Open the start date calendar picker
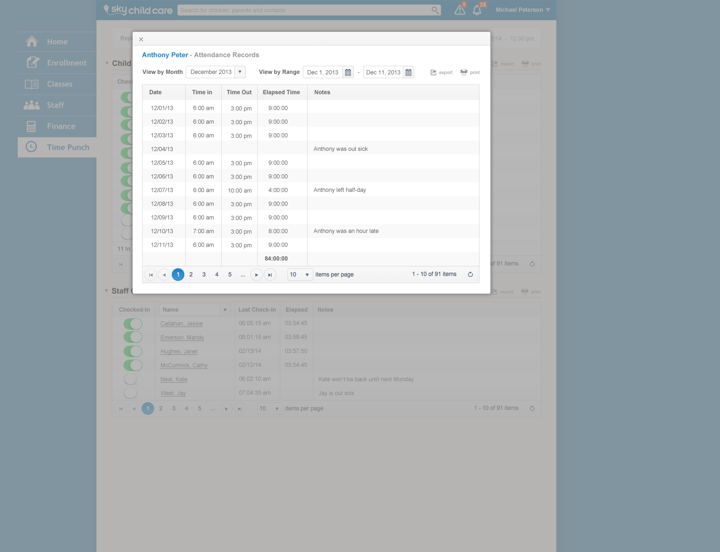The image size is (720, 552). (x=348, y=72)
